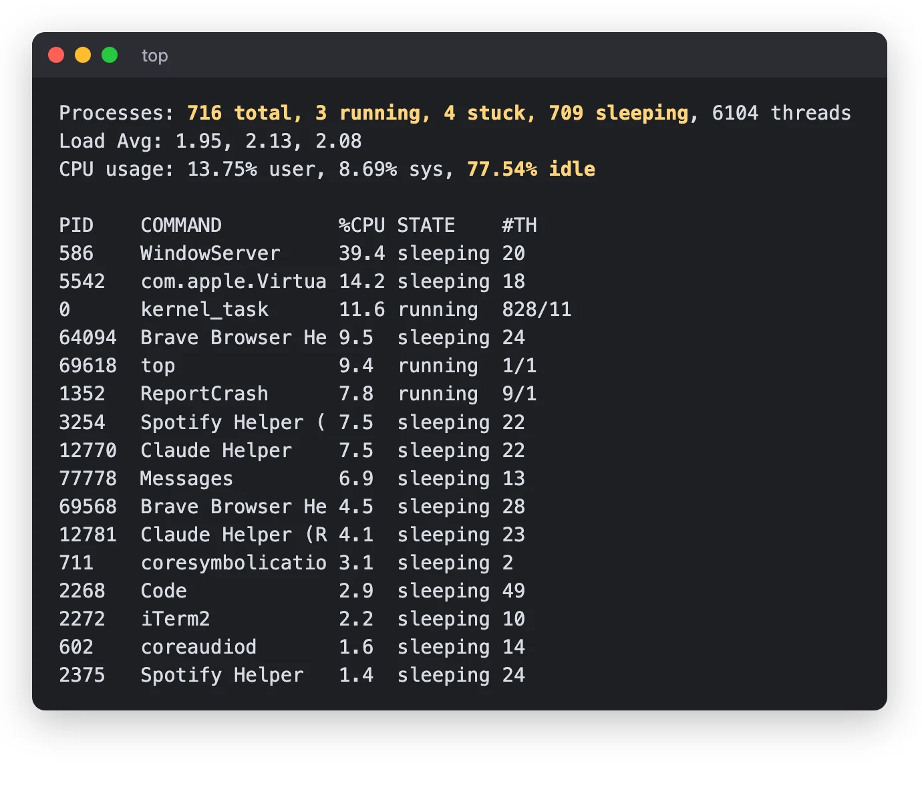
Task: Click the 'Claude Helper (R' process name
Action: (233, 535)
